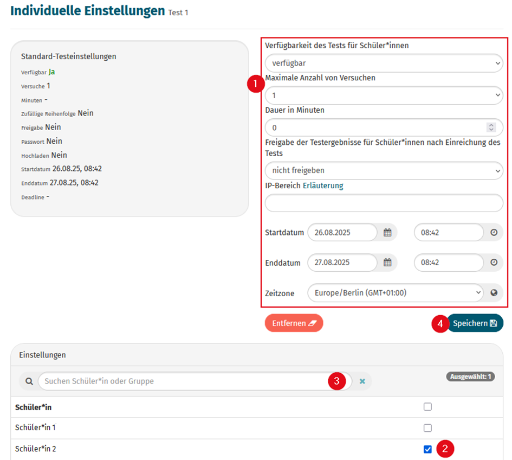The width and height of the screenshot is (512, 460).
Task: Click the Schüler*in 1 row name
Action: [35, 427]
